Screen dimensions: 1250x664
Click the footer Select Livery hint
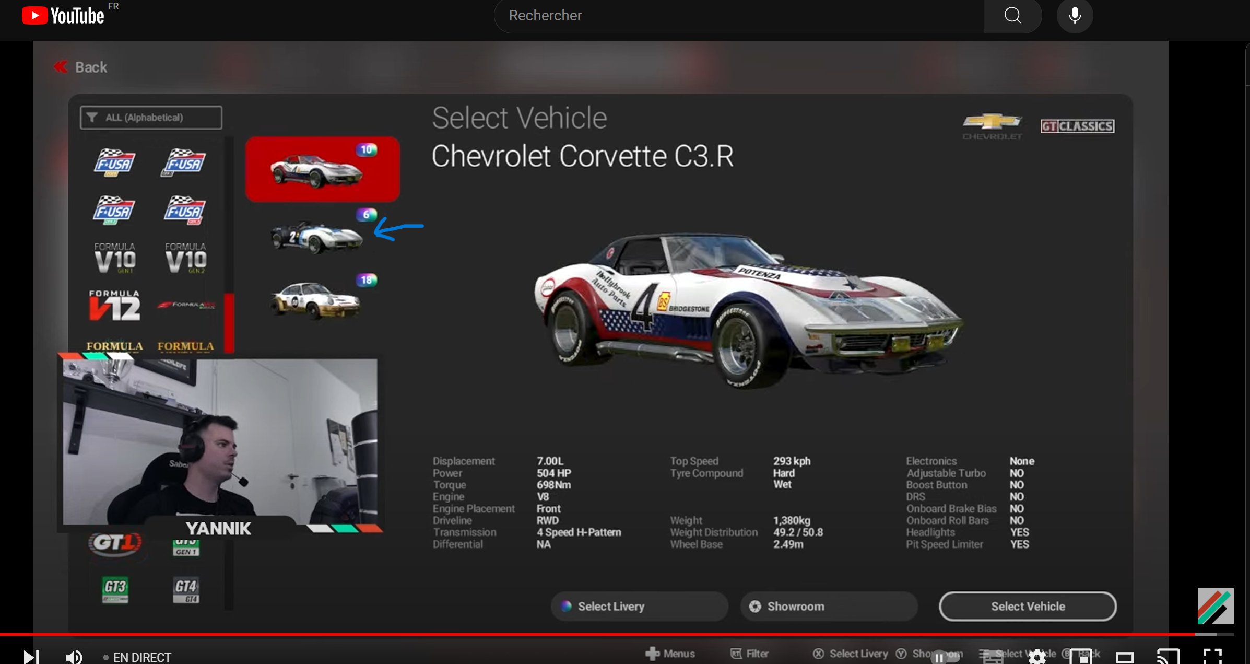pos(851,654)
